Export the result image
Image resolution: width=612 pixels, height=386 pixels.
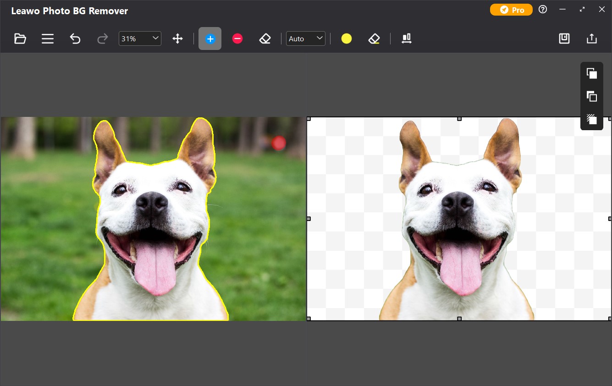[592, 39]
